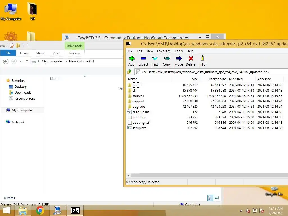Switch Explorer to details view

pos(210,198)
